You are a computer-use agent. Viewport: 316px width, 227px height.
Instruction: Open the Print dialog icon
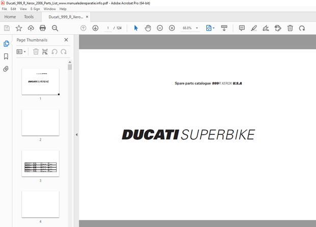tap(42, 28)
